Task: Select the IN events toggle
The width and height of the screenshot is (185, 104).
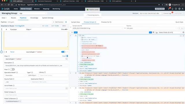Action: pos(72,32)
